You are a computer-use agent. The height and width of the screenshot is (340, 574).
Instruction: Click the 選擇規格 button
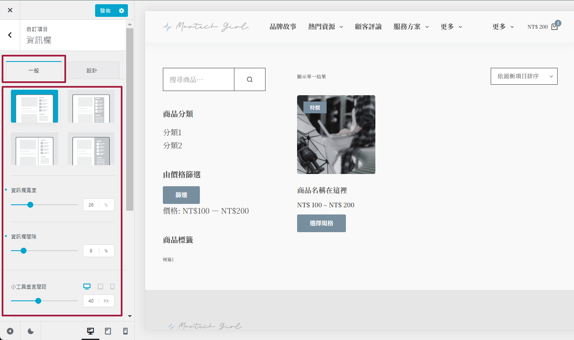click(322, 223)
